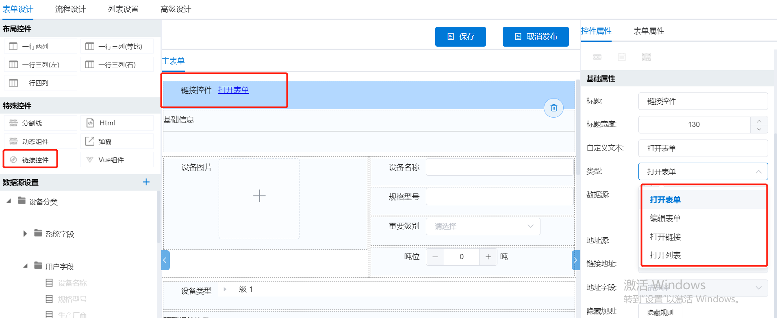The image size is (777, 318).
Task: Switch to the 流程设计 tab
Action: click(70, 9)
